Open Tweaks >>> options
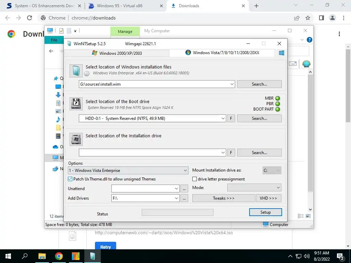351x263 pixels. (223, 198)
